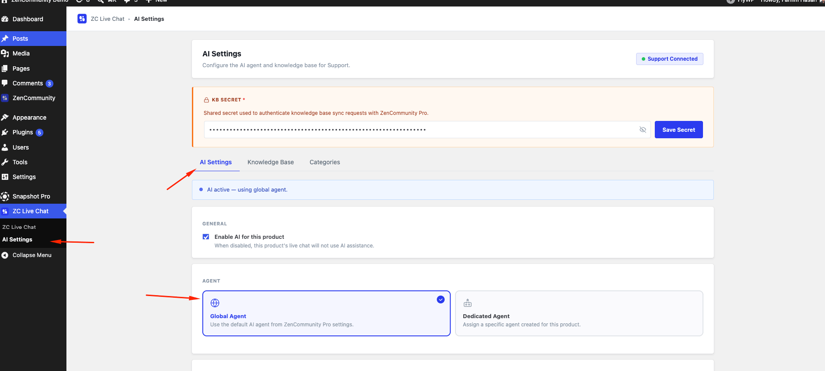Switch to the Categories tab
This screenshot has height=371, width=825.
(x=325, y=162)
